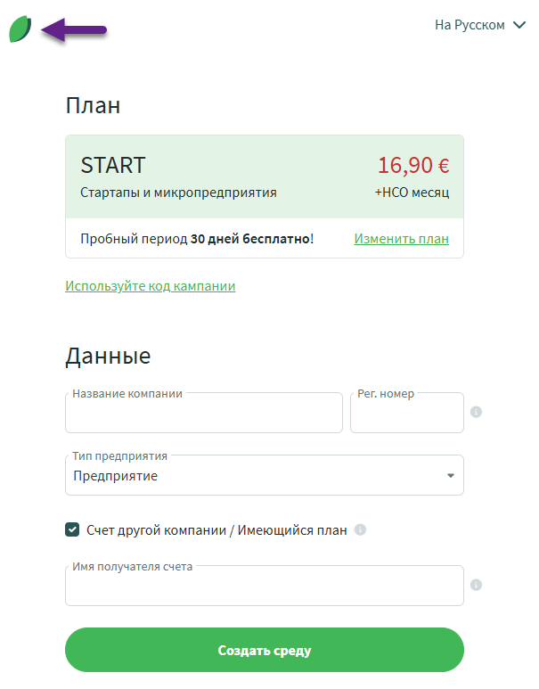
Task: Click the Изменить план link
Action: pos(401,239)
